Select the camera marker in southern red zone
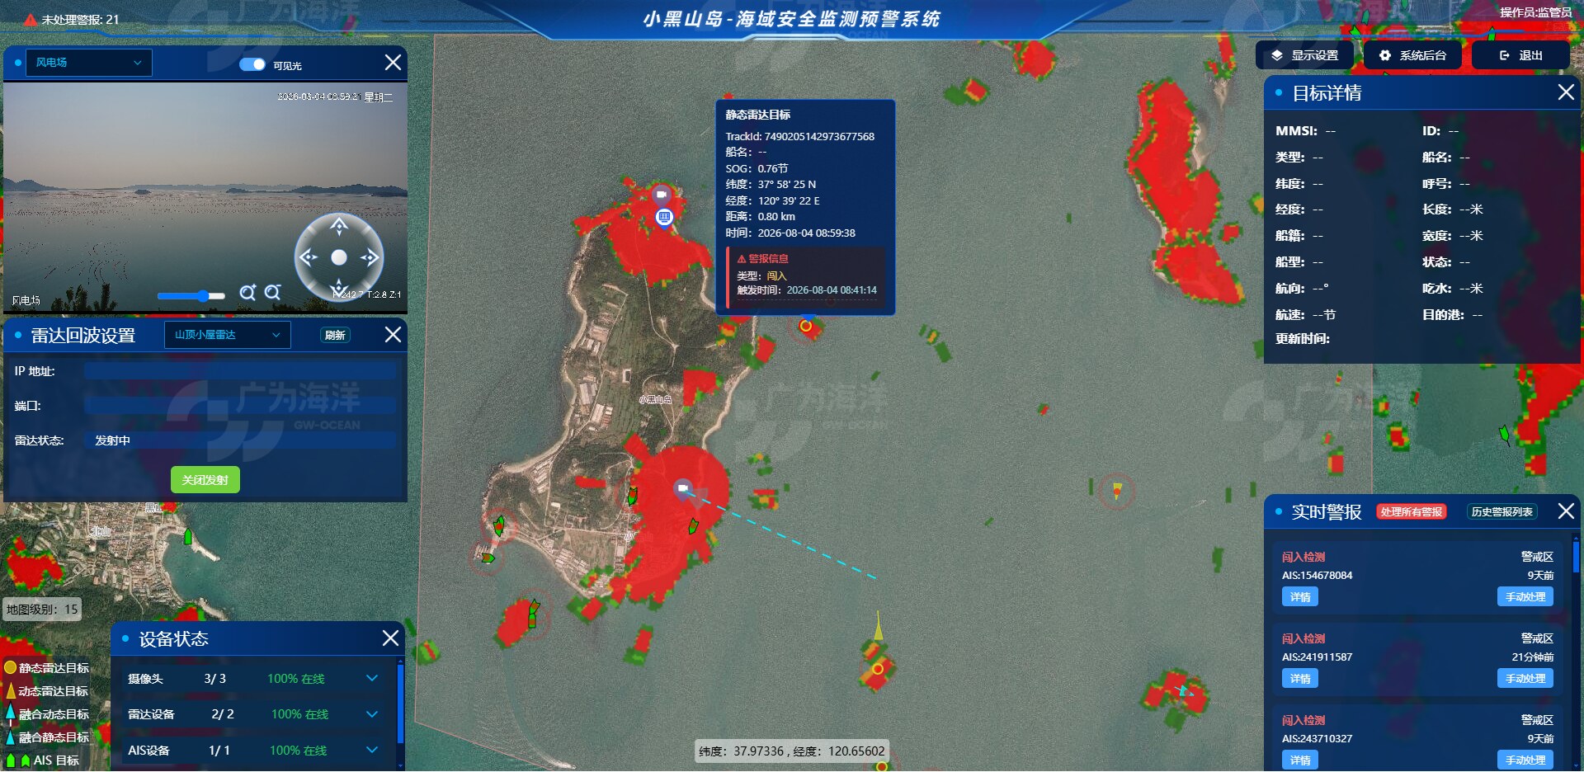 pyautogui.click(x=682, y=488)
